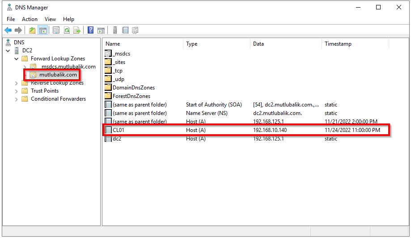Click the New Server tower toolbar icon
The image size is (411, 238).
pyautogui.click(x=115, y=30)
